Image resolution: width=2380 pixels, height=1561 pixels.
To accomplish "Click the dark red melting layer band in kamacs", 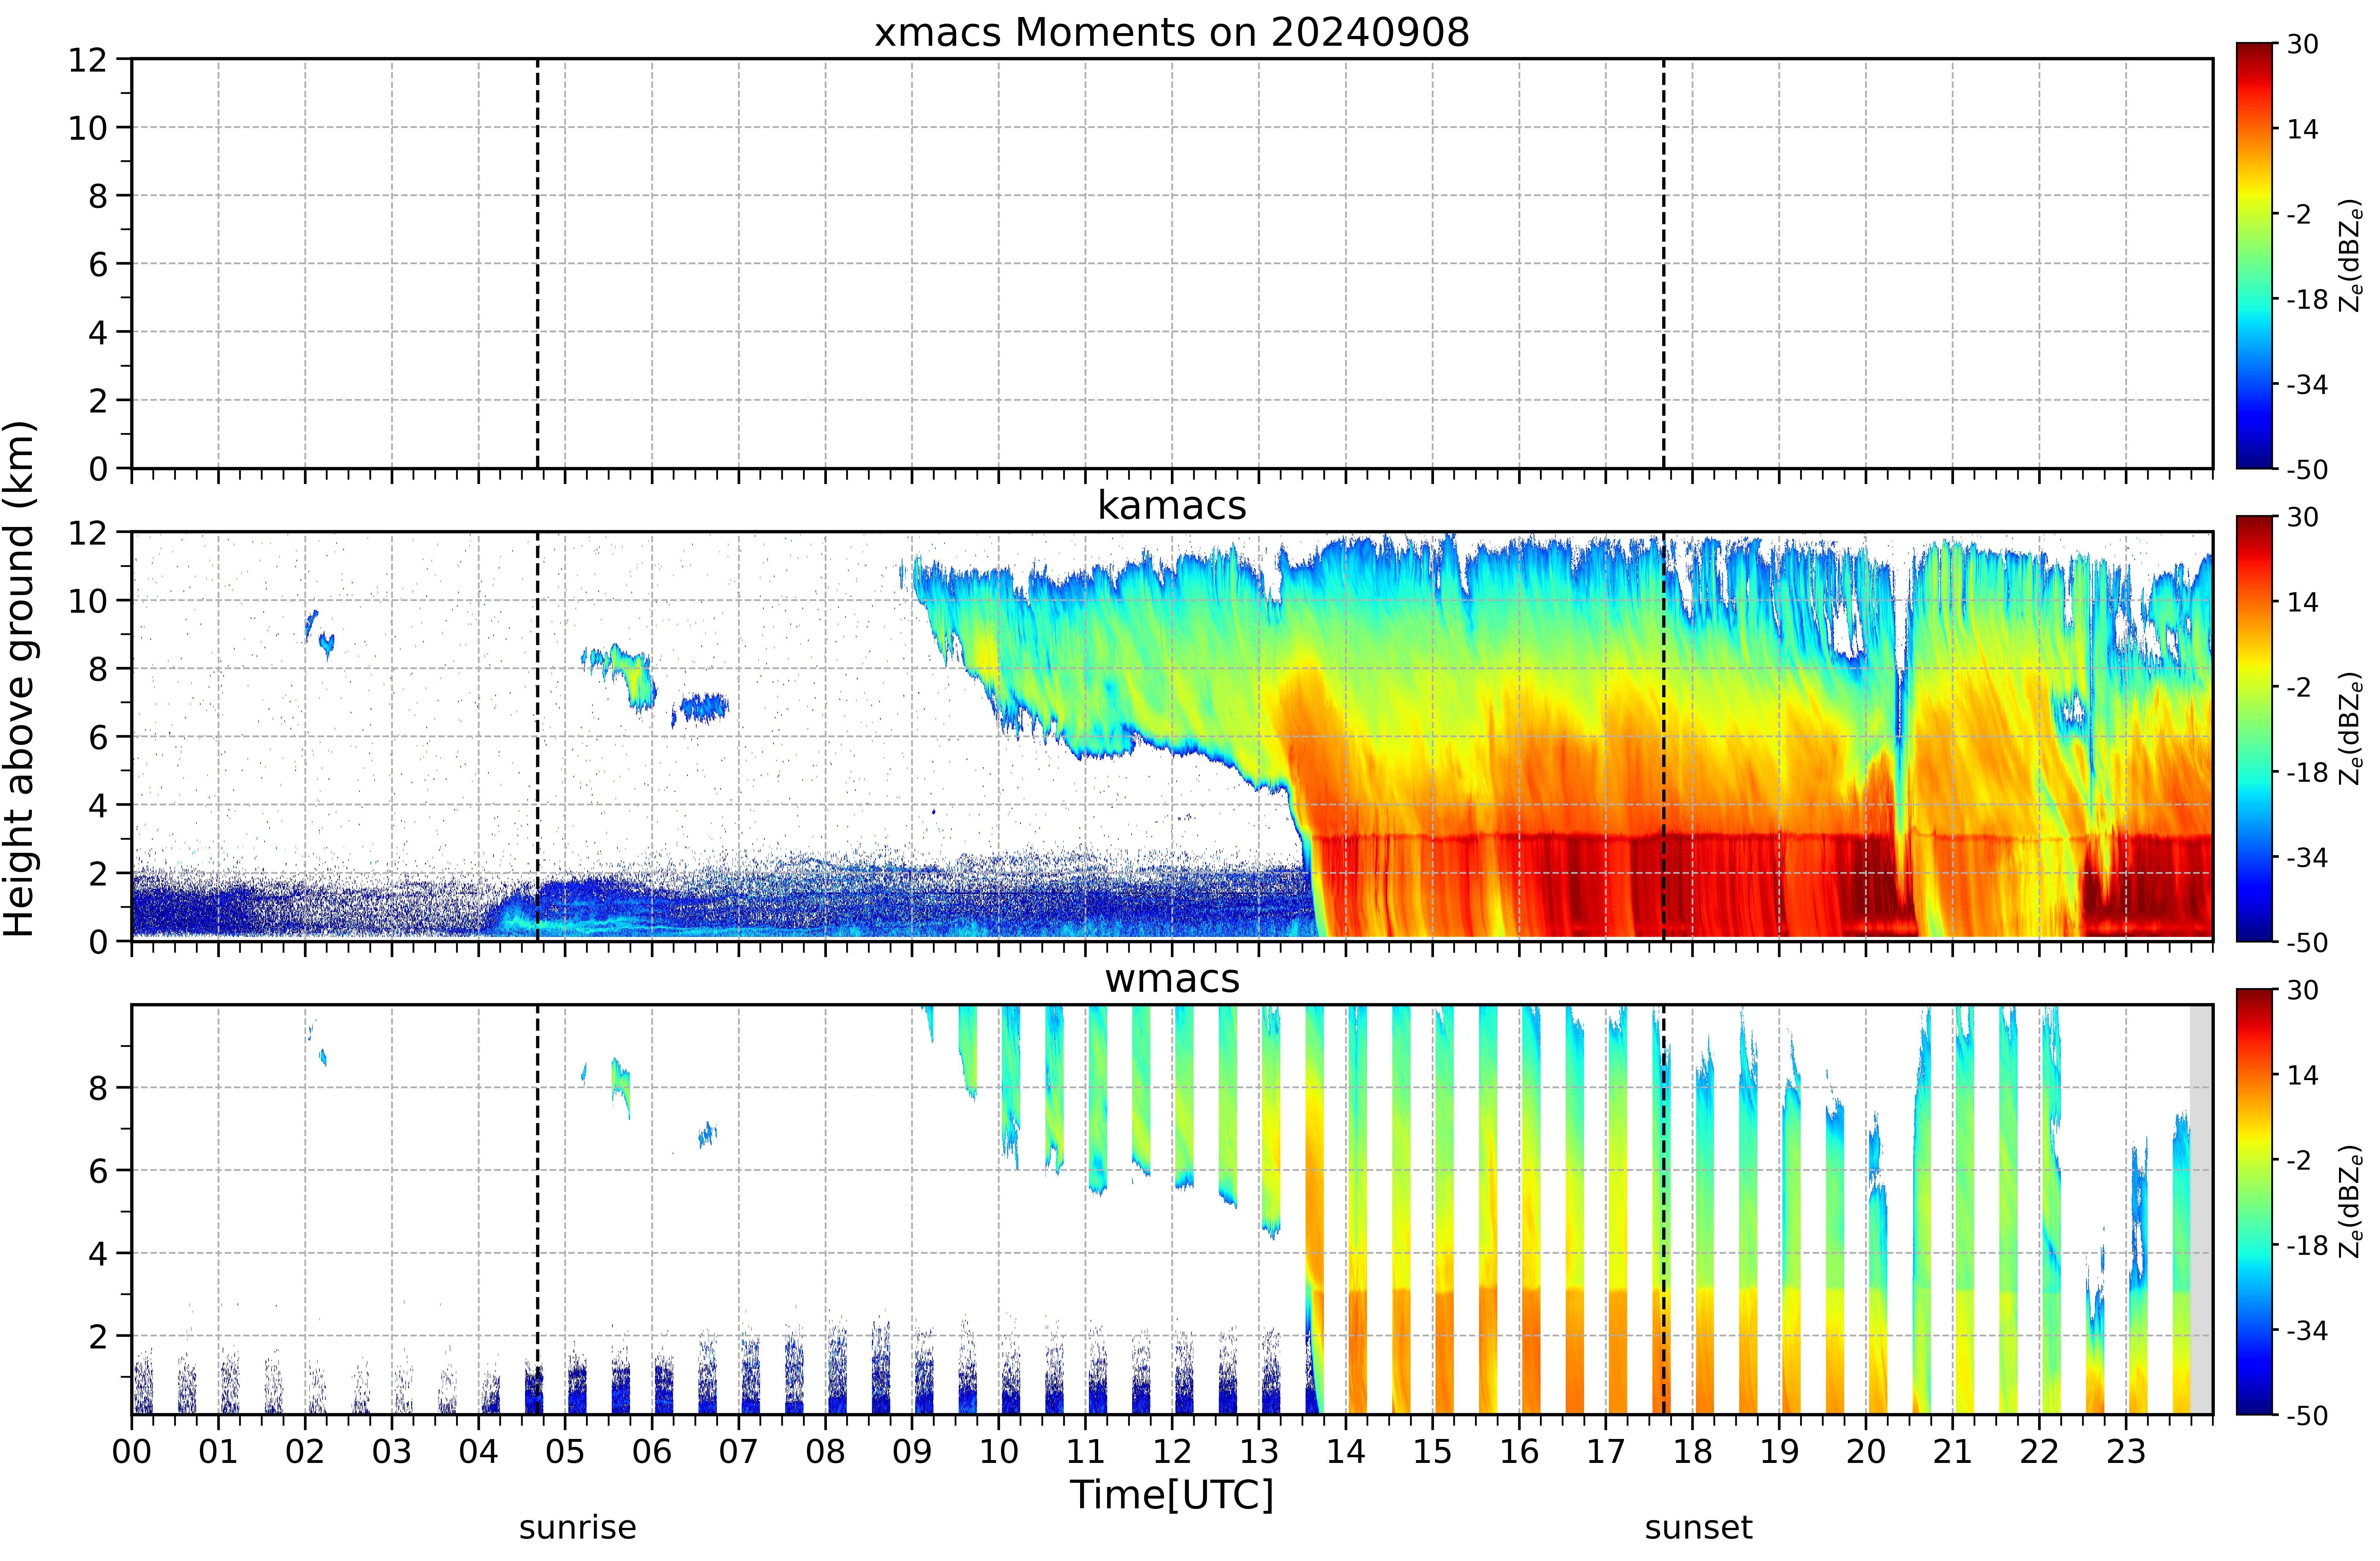I will click(1760, 836).
